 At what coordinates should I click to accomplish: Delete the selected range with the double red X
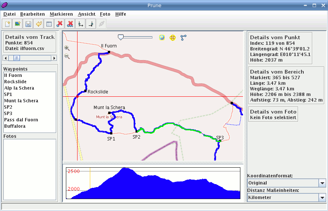[x=70, y=24]
